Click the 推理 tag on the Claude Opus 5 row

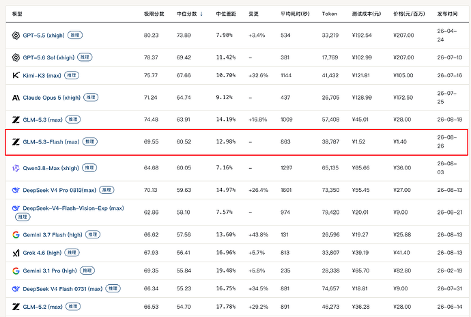pos(91,98)
